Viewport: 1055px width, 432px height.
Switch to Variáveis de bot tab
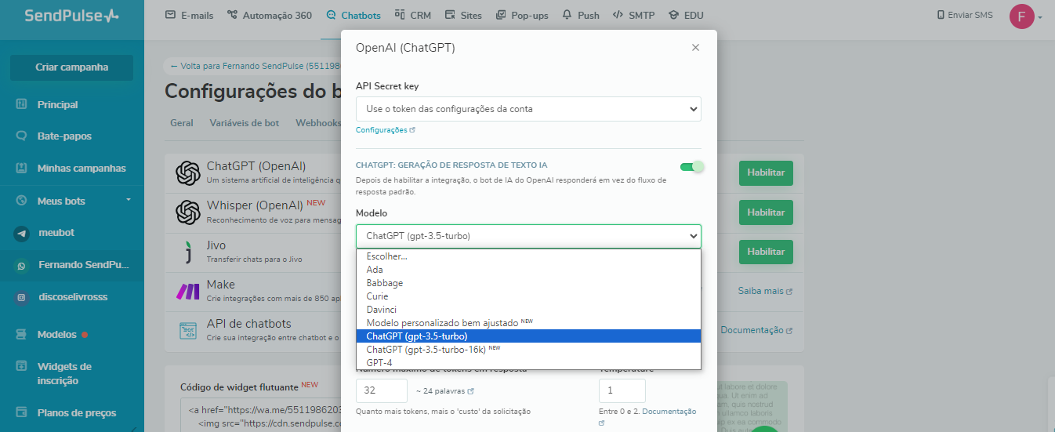245,123
